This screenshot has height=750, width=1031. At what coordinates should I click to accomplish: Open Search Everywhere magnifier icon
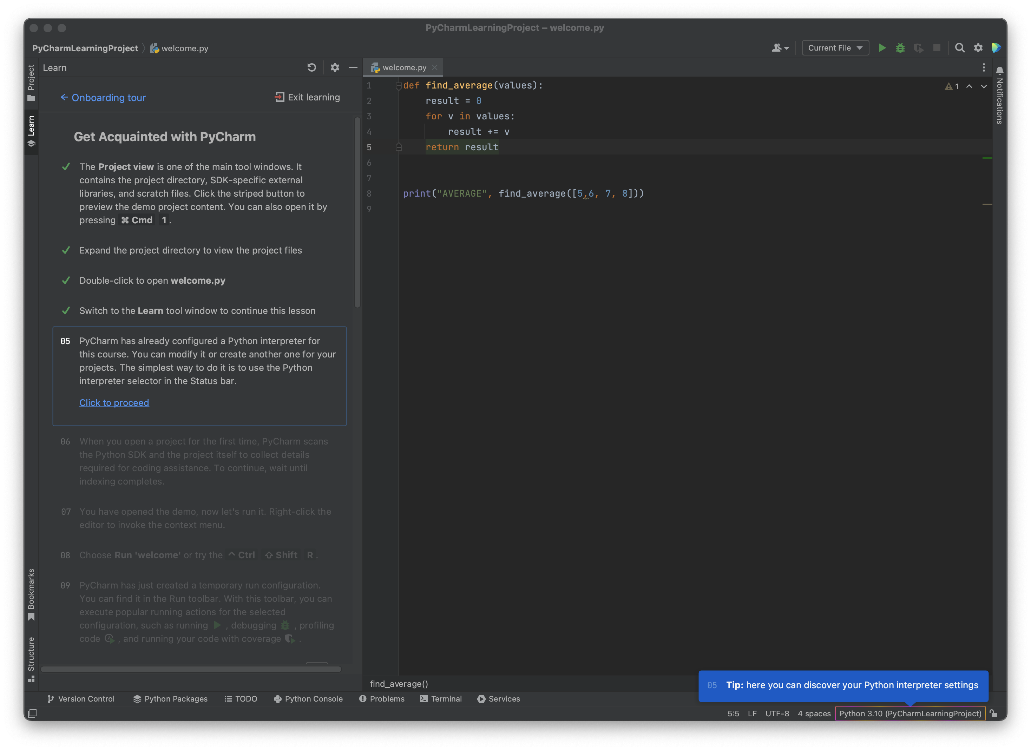pyautogui.click(x=960, y=48)
